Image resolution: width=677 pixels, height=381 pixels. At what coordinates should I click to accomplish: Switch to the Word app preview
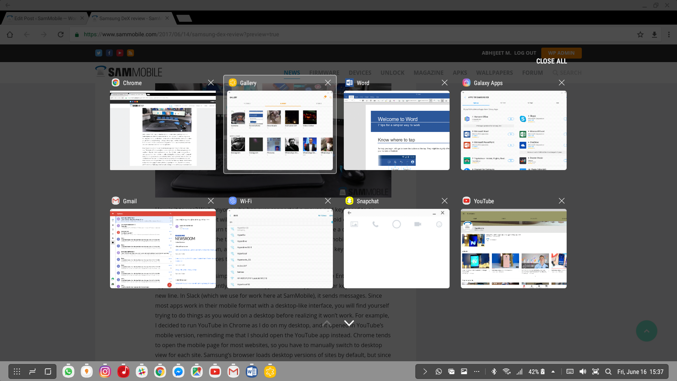[396, 130]
